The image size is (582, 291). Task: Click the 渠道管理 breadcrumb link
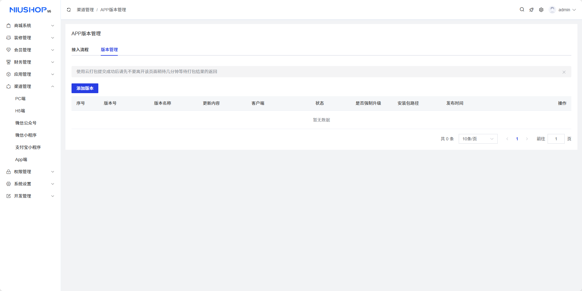(85, 10)
